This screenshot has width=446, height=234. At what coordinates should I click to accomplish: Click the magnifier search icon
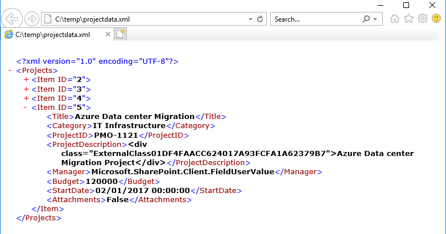pyautogui.click(x=366, y=19)
